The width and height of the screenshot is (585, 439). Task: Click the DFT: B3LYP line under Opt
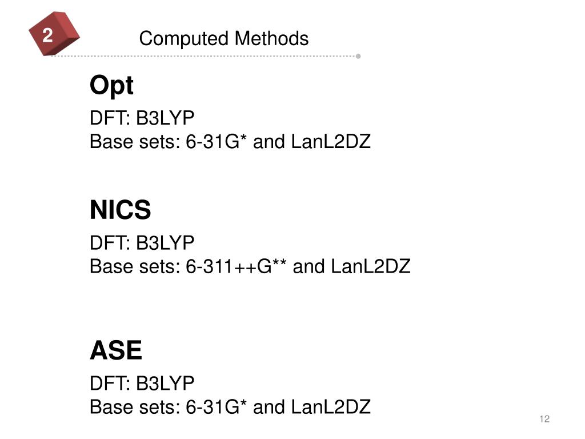click(142, 118)
